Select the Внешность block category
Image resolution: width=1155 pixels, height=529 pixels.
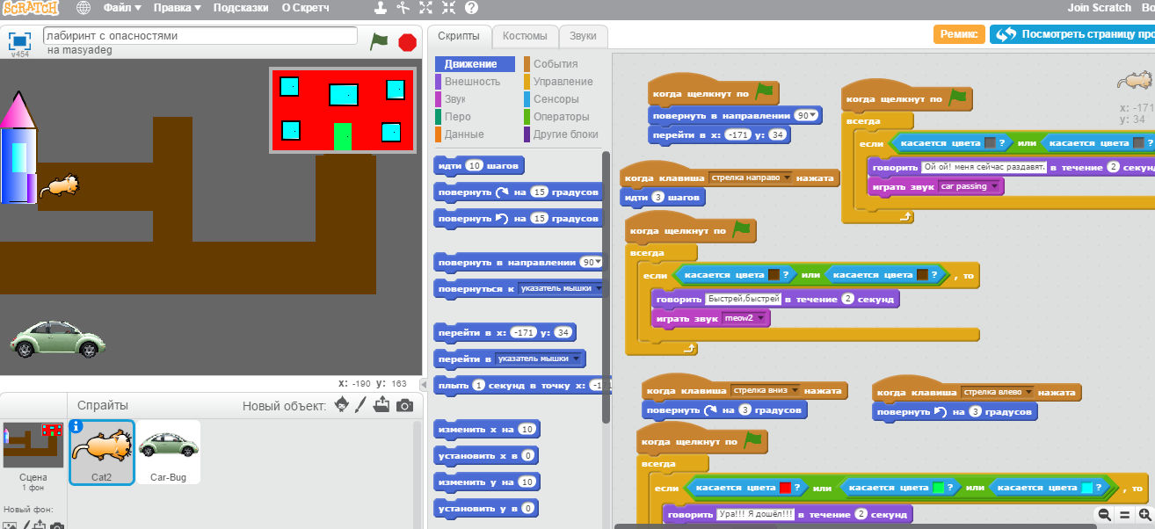[472, 82]
